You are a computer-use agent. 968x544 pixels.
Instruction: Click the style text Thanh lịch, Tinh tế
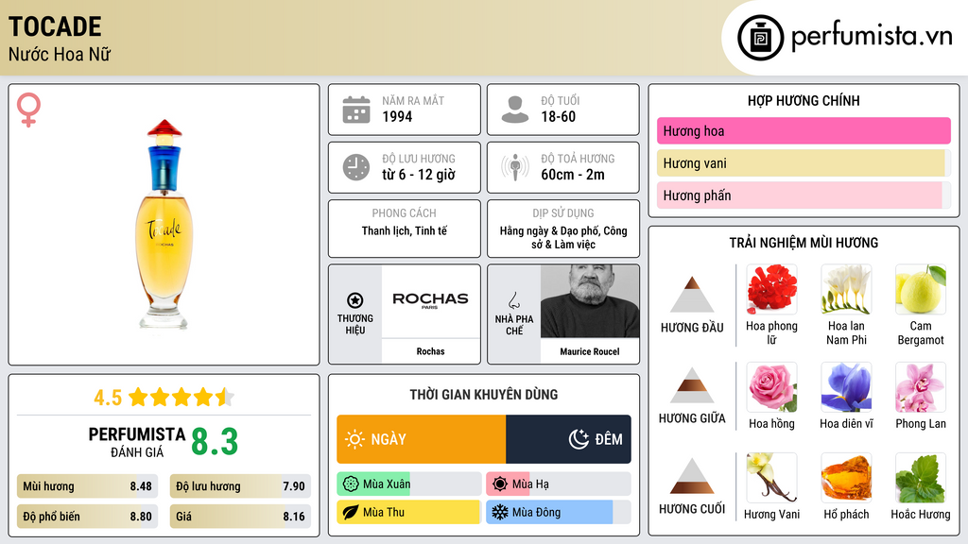[x=405, y=230]
